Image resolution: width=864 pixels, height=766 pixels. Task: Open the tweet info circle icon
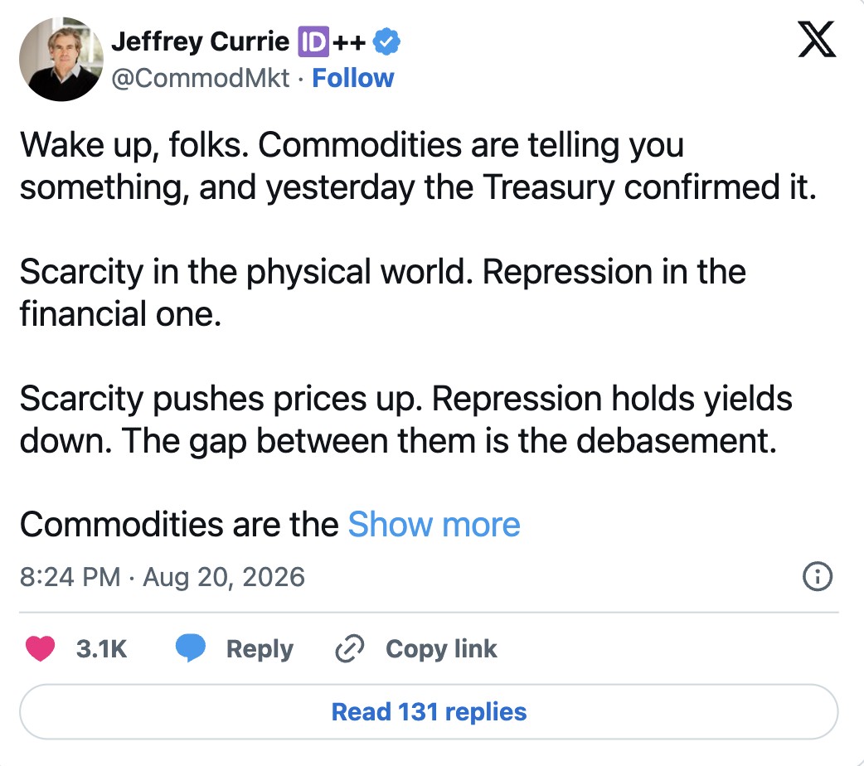(x=818, y=576)
